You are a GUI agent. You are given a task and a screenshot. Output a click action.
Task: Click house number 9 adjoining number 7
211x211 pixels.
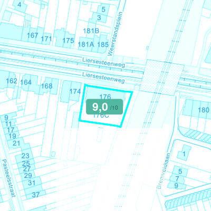pos(176,186)
